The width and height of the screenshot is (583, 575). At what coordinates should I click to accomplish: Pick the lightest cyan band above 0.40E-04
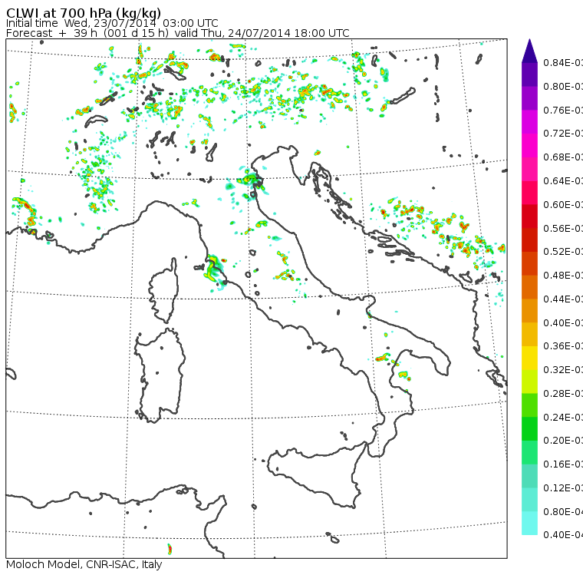point(529,524)
